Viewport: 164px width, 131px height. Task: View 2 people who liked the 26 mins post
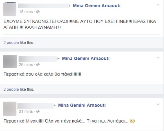[11, 89]
